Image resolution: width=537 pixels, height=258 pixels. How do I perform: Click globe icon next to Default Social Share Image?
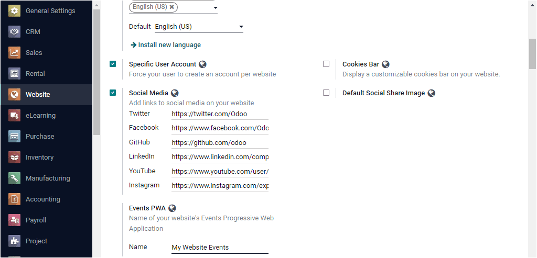[432, 93]
